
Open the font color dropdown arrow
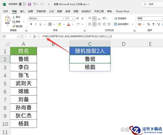pyautogui.click(x=73, y=24)
